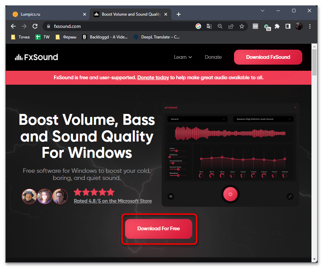Viewport: 323px width, 268px height.
Task: Click the audio waveform visualizer
Action: [230, 133]
